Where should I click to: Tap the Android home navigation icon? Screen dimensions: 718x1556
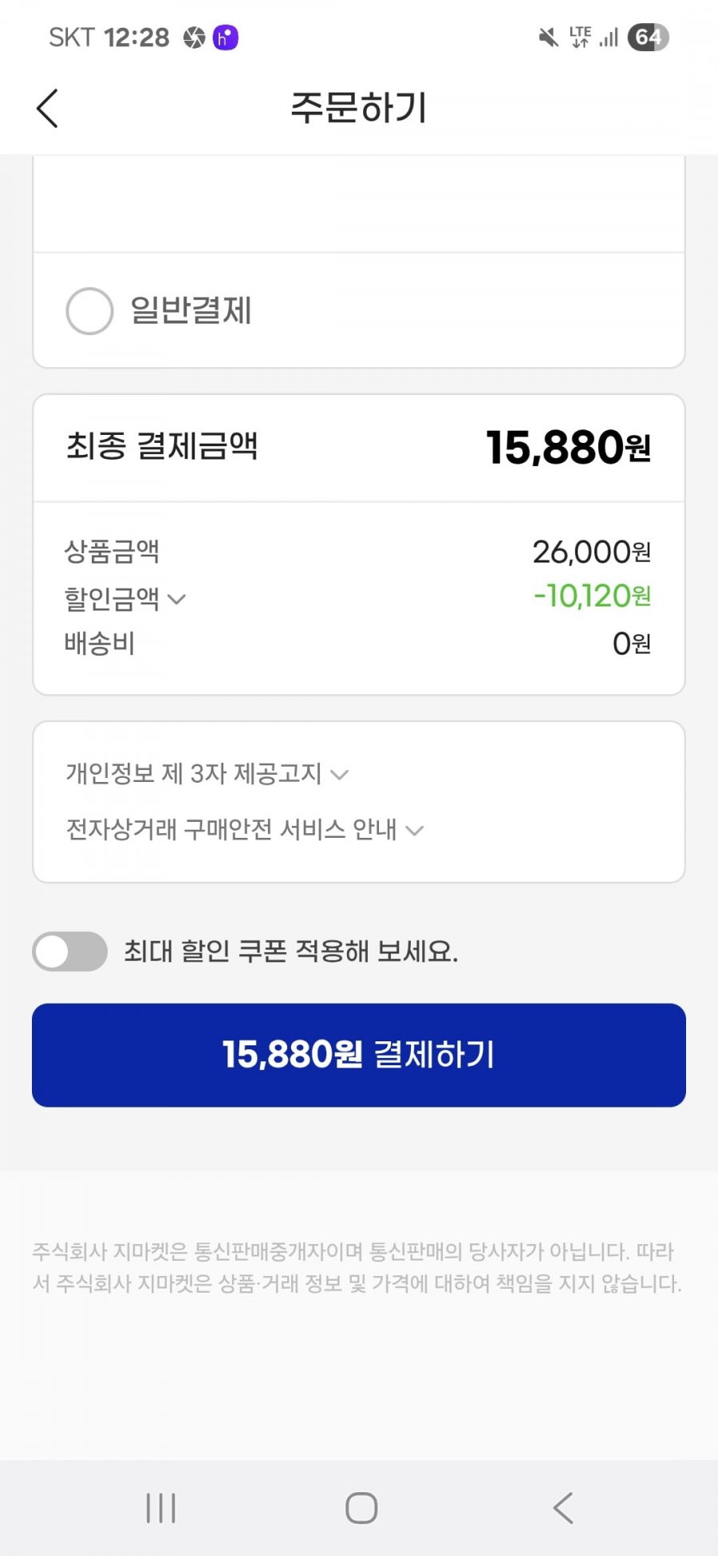(361, 1508)
